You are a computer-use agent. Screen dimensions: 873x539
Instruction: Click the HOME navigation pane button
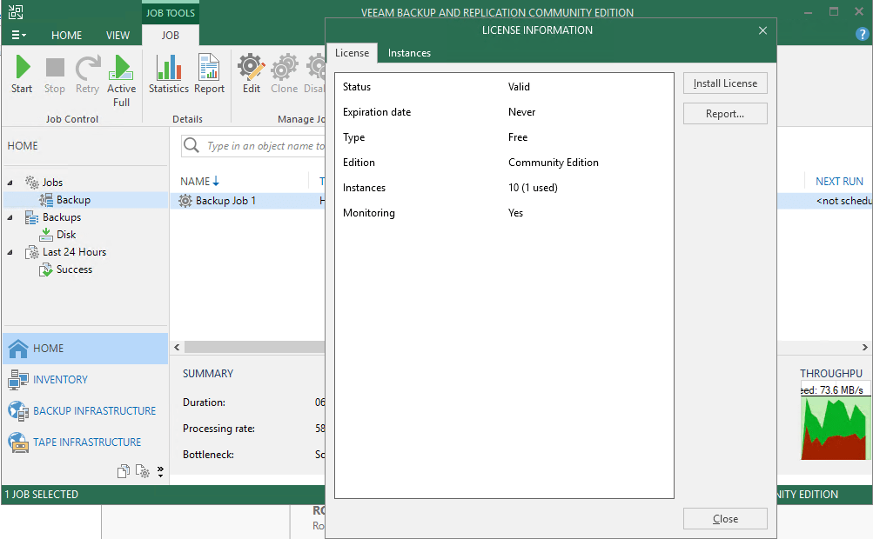(x=86, y=349)
